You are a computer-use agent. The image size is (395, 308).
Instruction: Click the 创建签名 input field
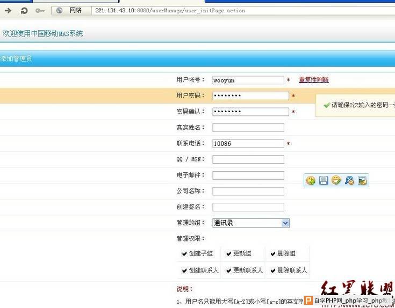[248, 207]
